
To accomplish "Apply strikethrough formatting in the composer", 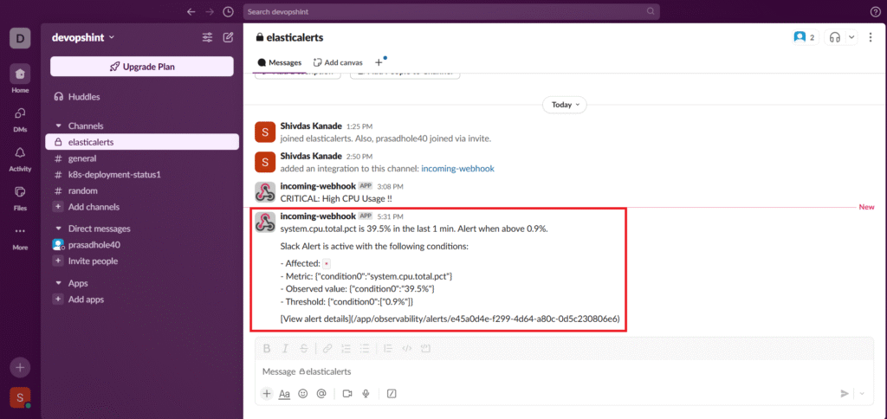I will coord(304,348).
